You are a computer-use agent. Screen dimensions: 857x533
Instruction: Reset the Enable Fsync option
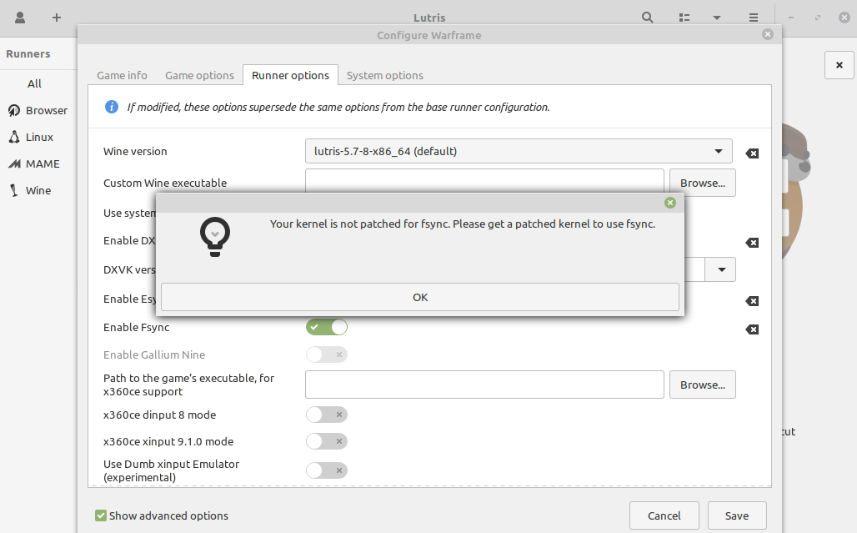pyautogui.click(x=752, y=329)
